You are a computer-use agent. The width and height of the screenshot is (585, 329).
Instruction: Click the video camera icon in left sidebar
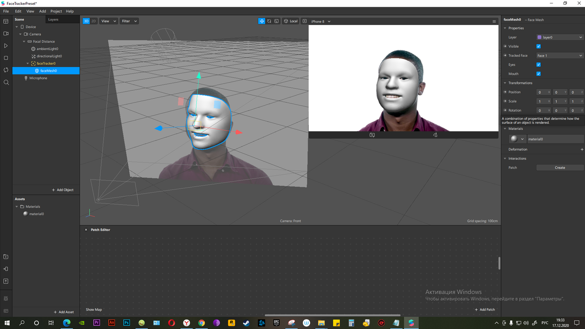pyautogui.click(x=6, y=34)
